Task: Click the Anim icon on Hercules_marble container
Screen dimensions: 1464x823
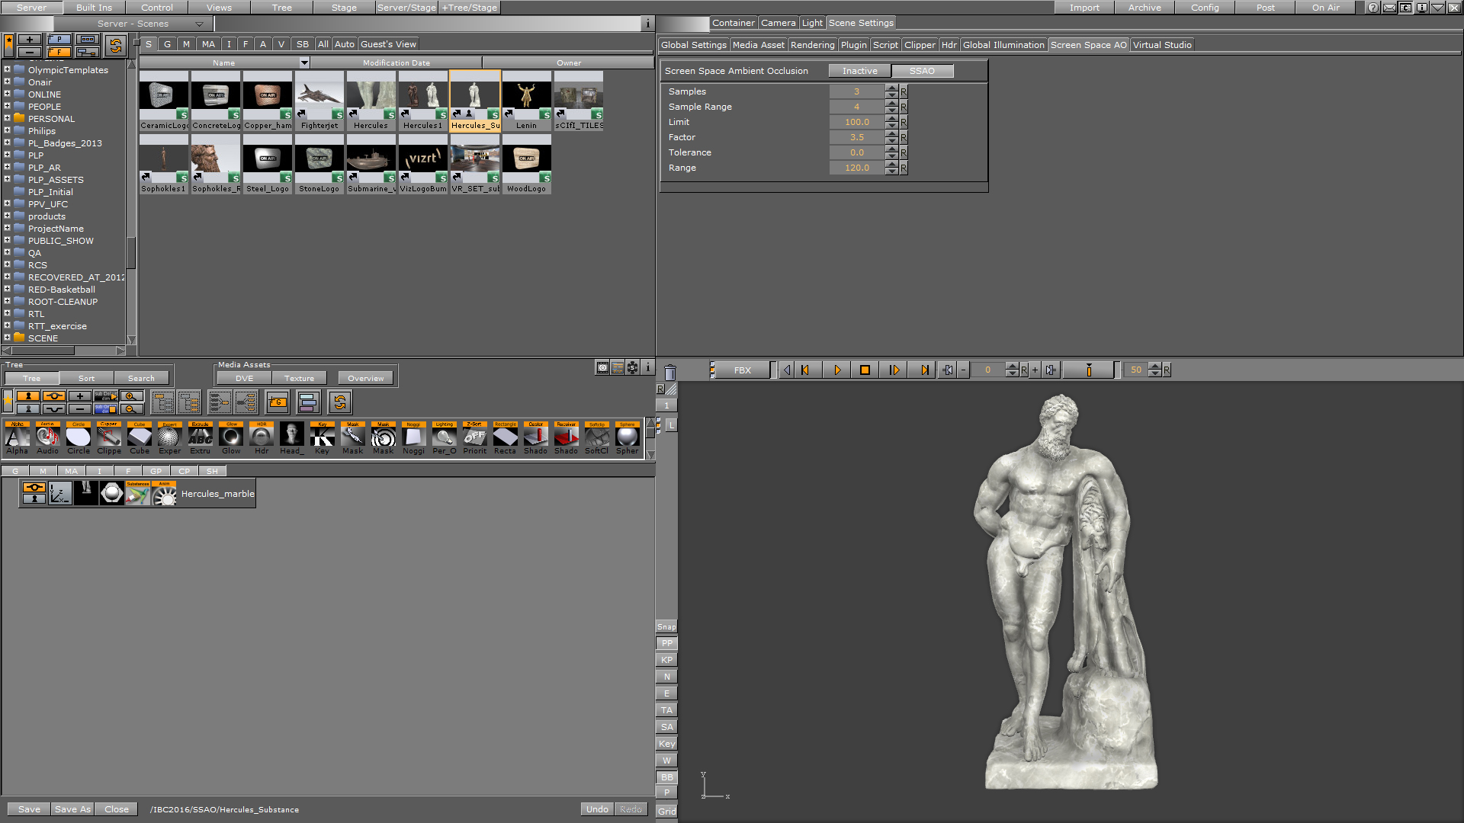Action: 164,494
